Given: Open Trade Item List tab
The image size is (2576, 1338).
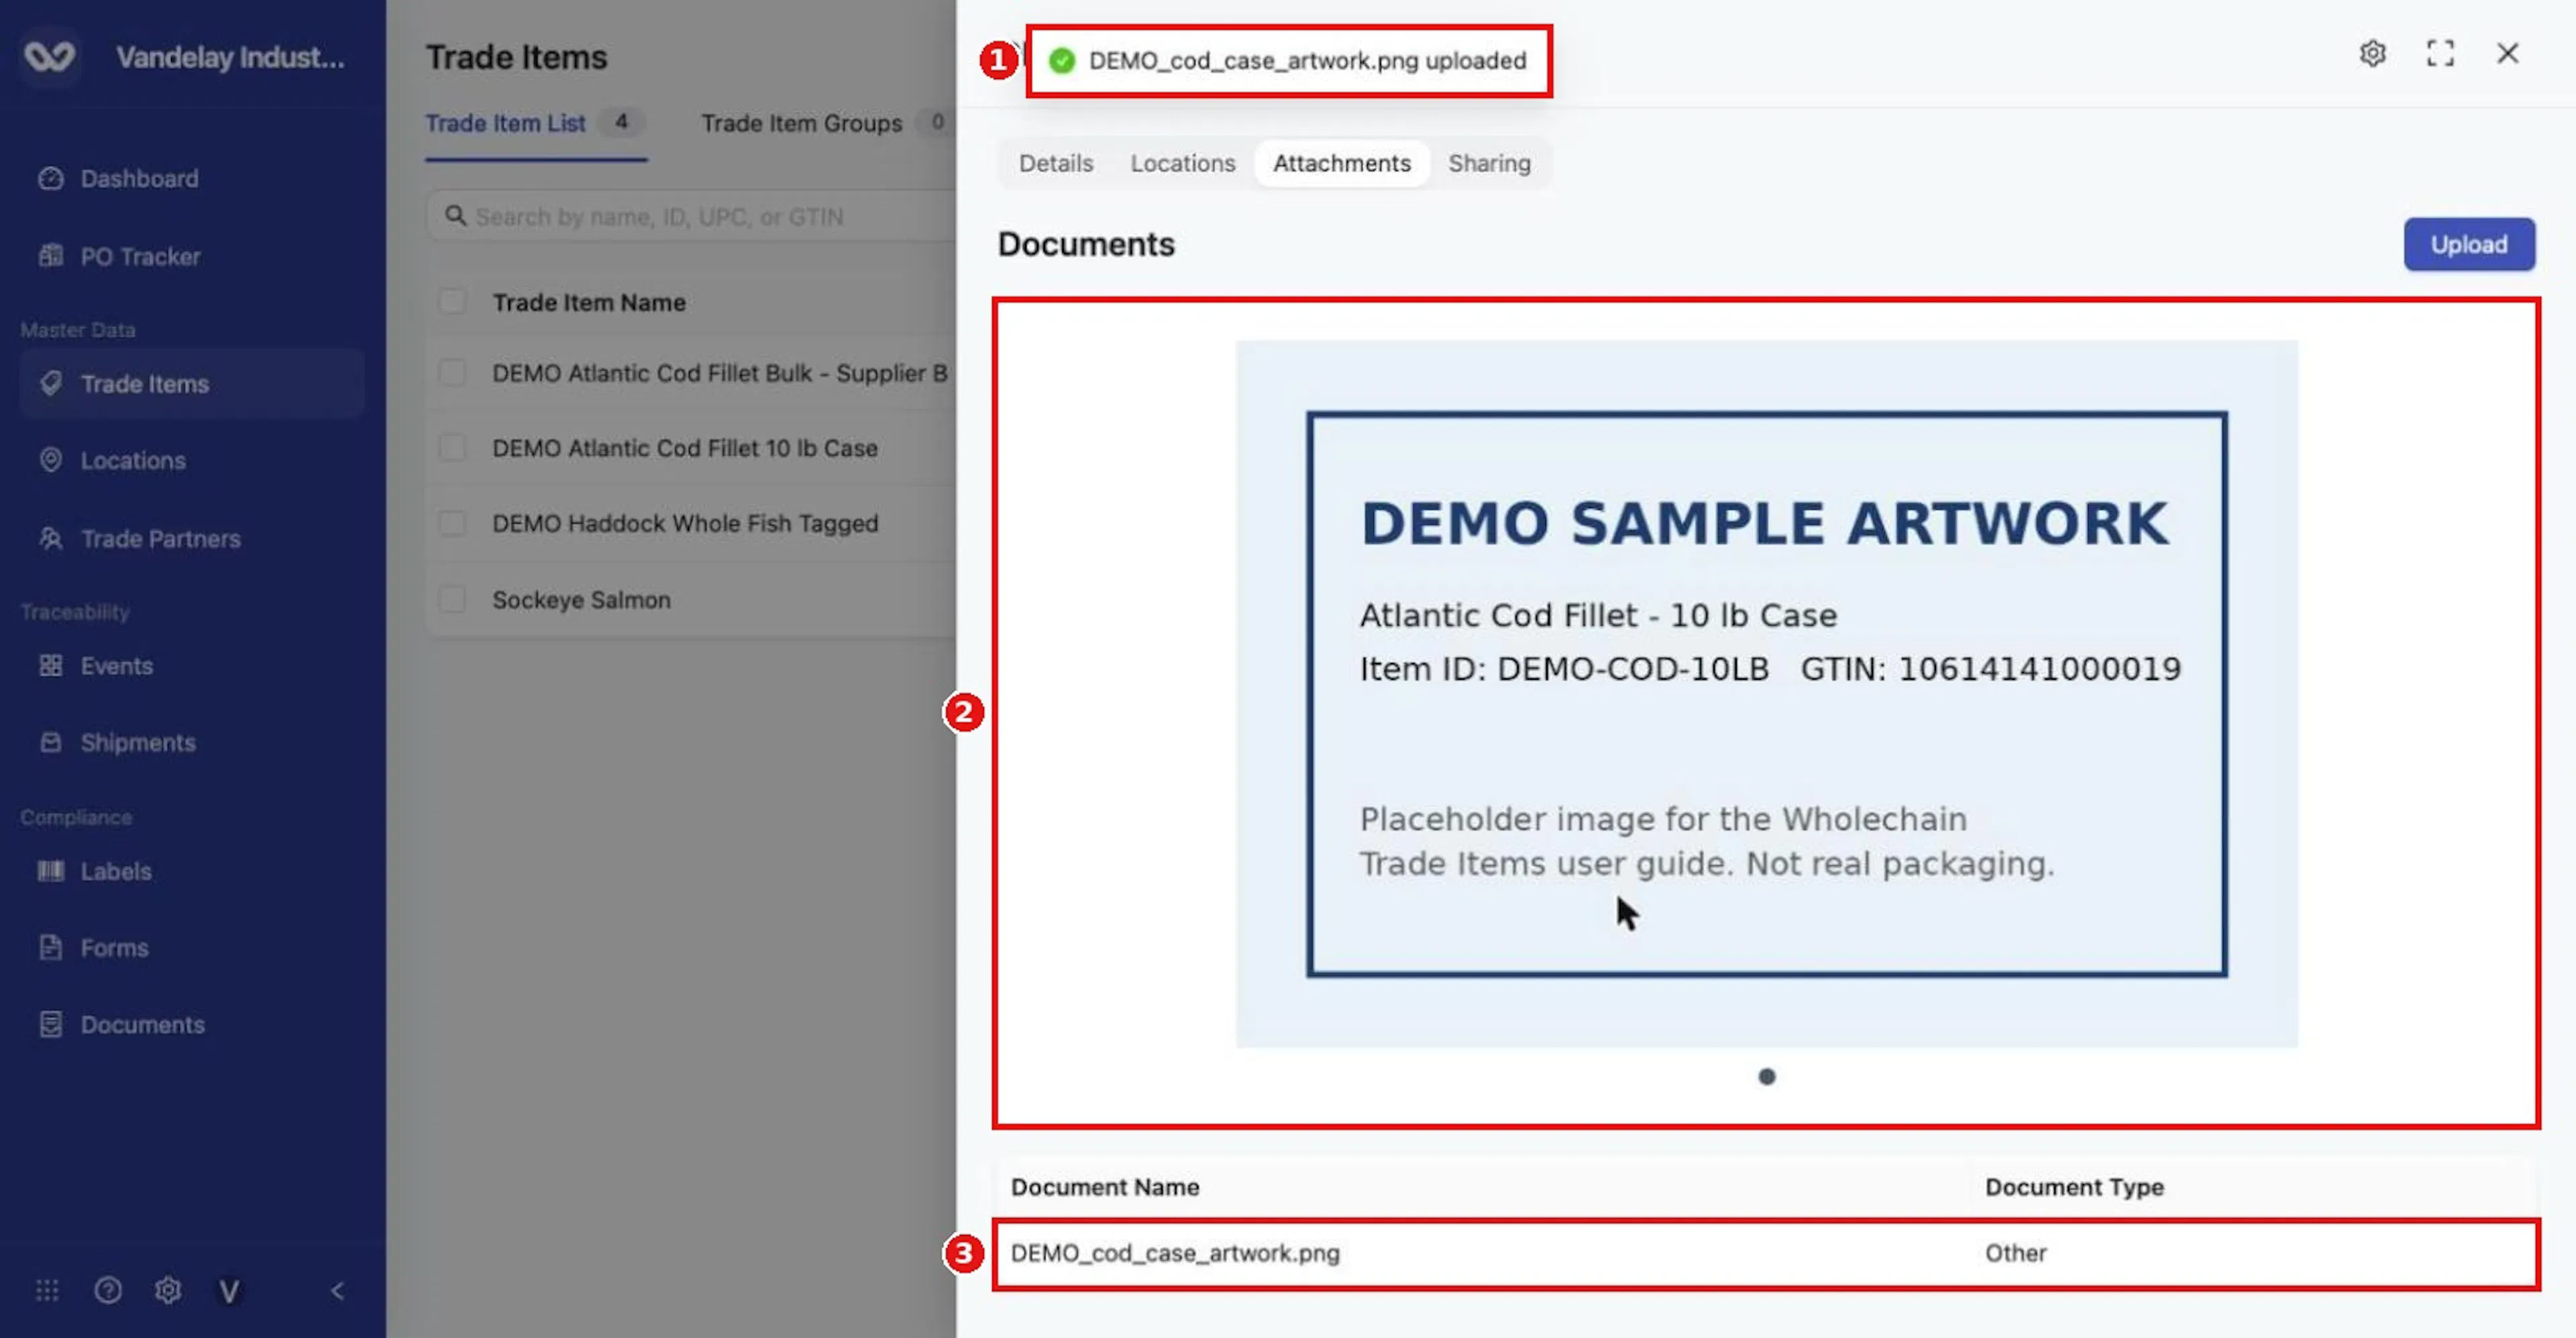Looking at the screenshot, I should click(x=536, y=123).
